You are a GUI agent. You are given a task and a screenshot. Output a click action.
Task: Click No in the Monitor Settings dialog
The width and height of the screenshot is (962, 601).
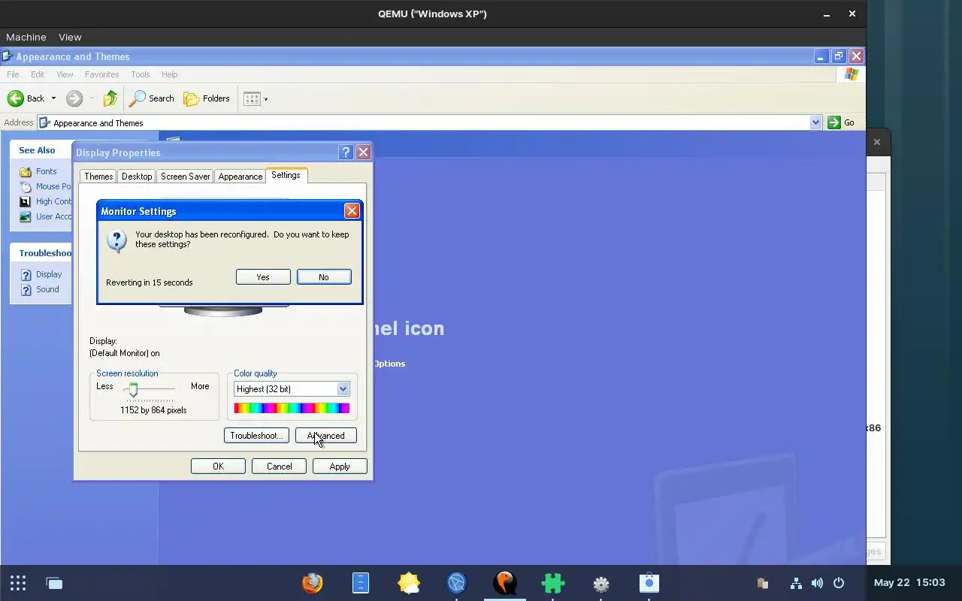(324, 277)
